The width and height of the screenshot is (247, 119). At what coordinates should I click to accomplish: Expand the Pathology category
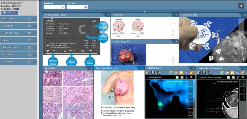pyautogui.click(x=18, y=55)
